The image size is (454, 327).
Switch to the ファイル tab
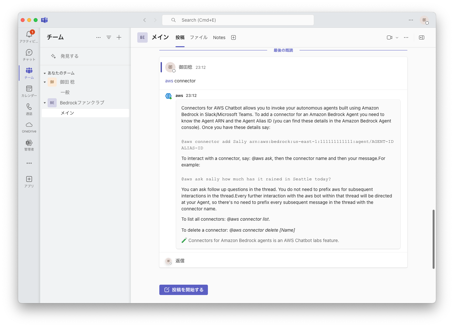click(199, 37)
